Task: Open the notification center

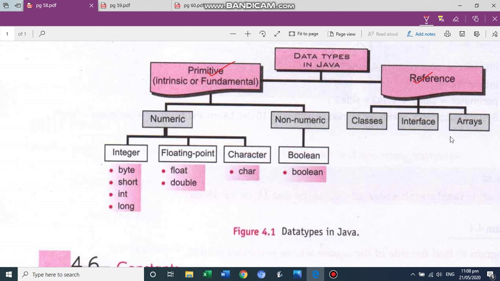Action: (x=491, y=274)
